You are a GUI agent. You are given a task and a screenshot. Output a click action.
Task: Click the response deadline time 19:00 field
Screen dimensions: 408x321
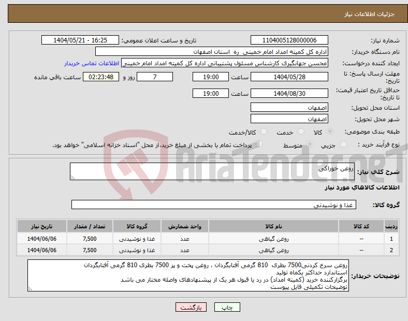(211, 77)
